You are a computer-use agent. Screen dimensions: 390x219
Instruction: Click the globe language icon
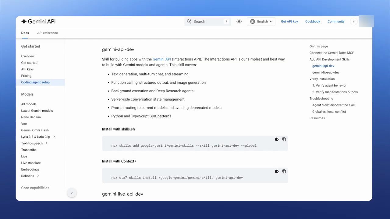pos(253,22)
